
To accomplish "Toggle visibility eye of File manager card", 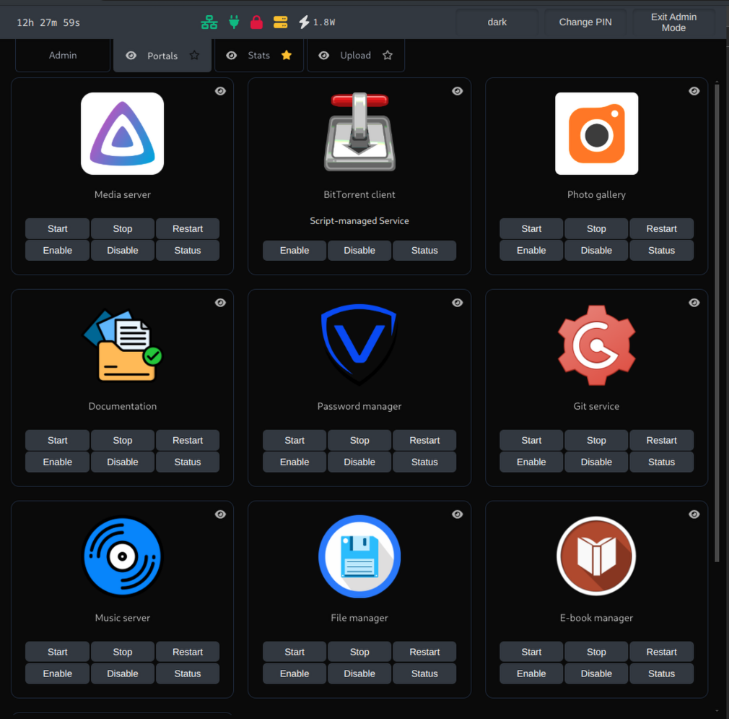I will (x=458, y=515).
